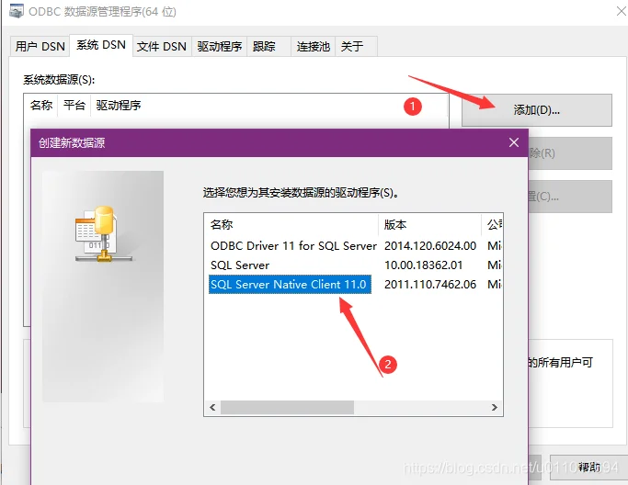Sort drivers by 名称 column header
This screenshot has width=628, height=485.
coord(291,224)
